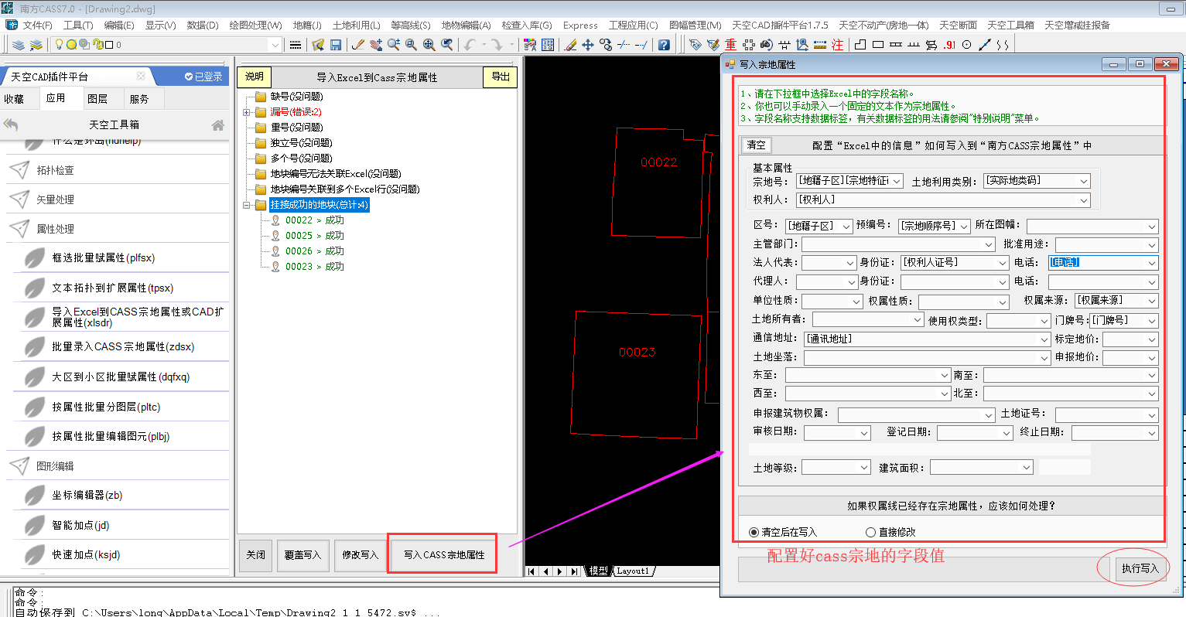This screenshot has width=1186, height=617.
Task: Click the open drawing folder icon
Action: (x=318, y=45)
